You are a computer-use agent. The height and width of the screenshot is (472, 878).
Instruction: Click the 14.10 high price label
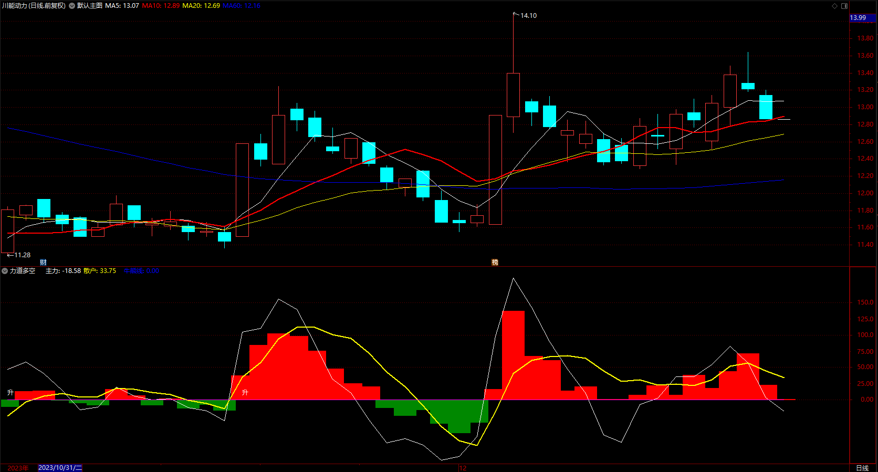[528, 16]
